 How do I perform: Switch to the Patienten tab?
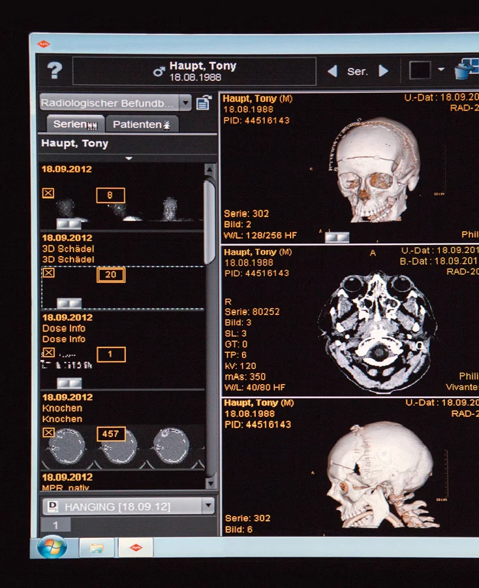coord(142,124)
